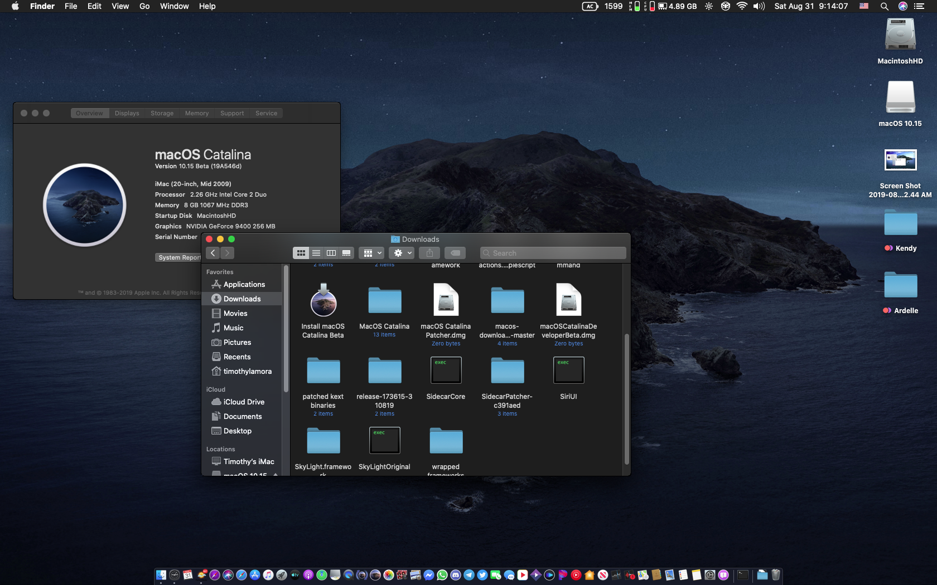Screen dimensions: 937x585
Task: Open the File menu
Action: coord(71,6)
